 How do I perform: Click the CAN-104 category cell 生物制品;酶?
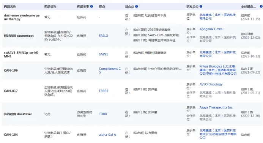pos(57,135)
